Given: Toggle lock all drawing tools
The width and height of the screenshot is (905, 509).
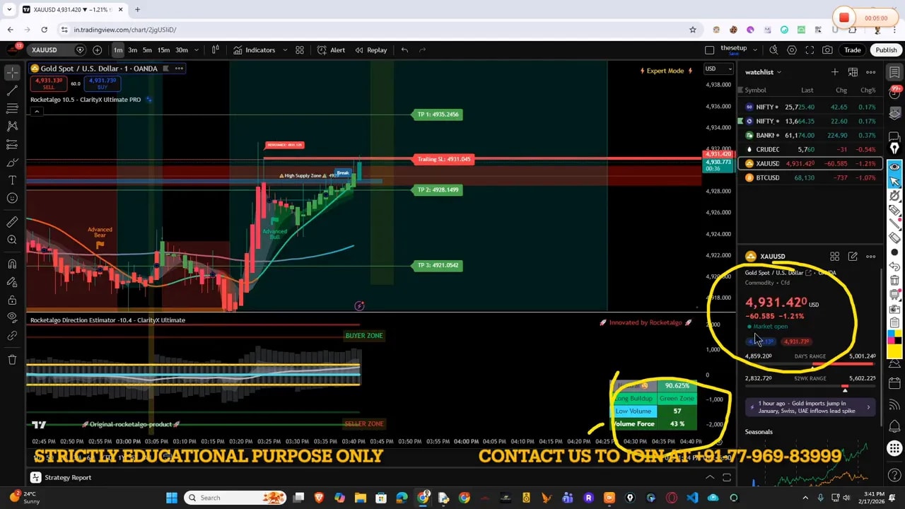Looking at the screenshot, I should (x=12, y=300).
